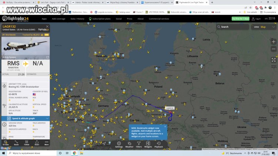Screen dimensions: 278x156
Task: Click Boeing KC-135R Stratotanker aircraft type
Action: tap(24, 87)
